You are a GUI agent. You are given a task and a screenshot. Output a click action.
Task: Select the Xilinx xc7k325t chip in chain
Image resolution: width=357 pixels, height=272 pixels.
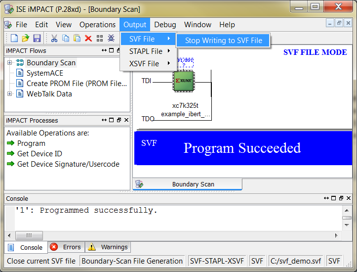183,80
